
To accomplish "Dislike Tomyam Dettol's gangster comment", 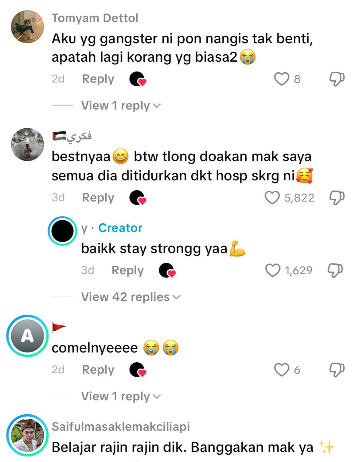I will pyautogui.click(x=337, y=79).
